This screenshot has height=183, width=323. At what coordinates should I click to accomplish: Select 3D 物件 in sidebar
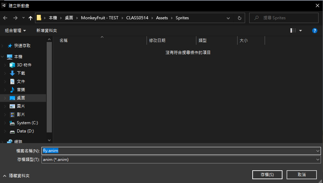pyautogui.click(x=24, y=65)
